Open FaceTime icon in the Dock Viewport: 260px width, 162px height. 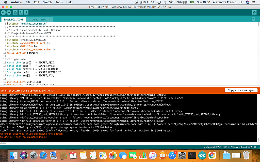(133, 155)
